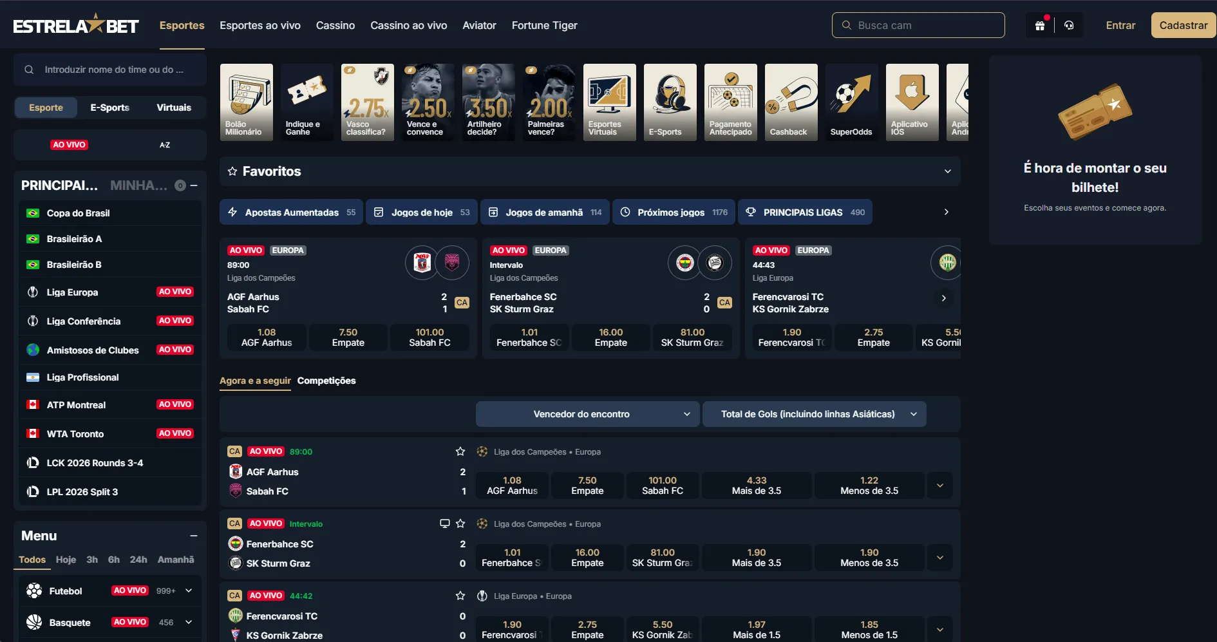Open Cashback magnet tile
Screen dimensions: 1217x642
tap(791, 102)
